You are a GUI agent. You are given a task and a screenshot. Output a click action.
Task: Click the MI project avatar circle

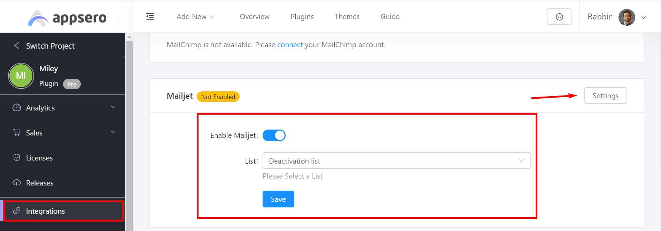[21, 76]
